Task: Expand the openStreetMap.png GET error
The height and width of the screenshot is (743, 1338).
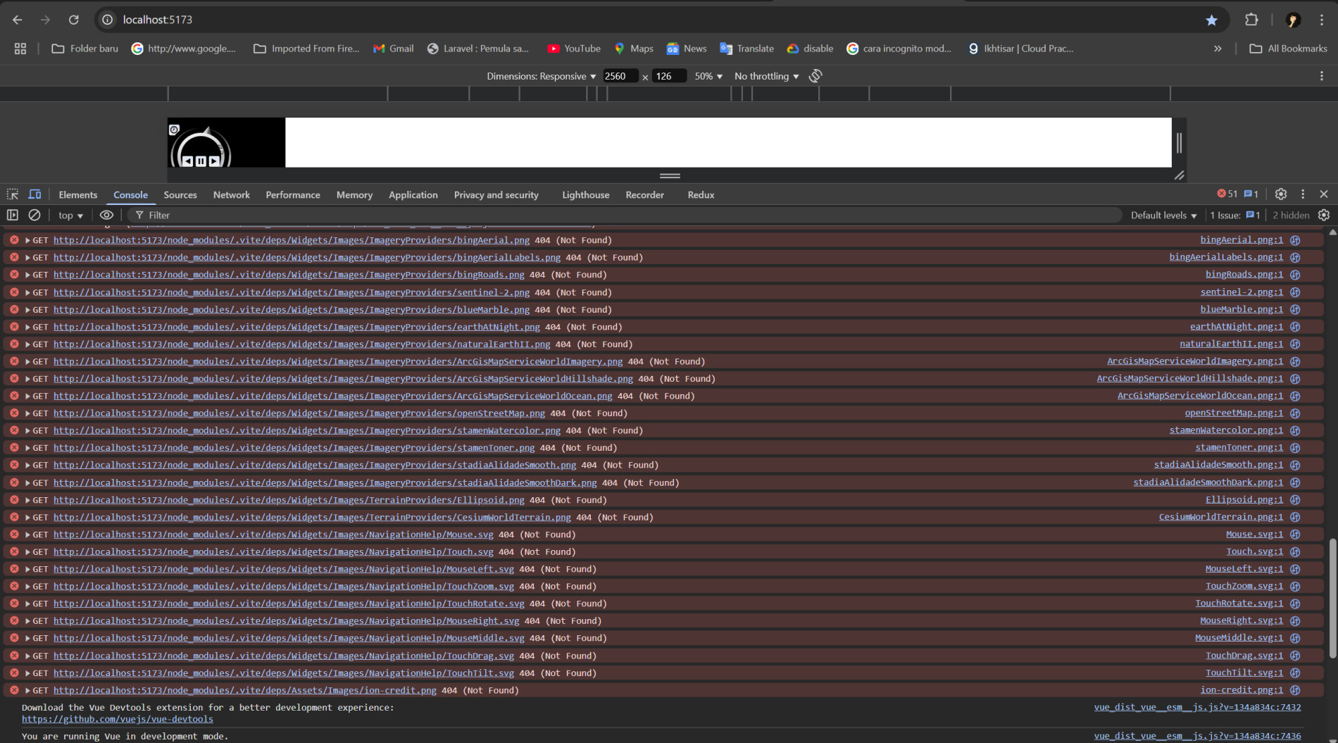Action: (x=27, y=413)
